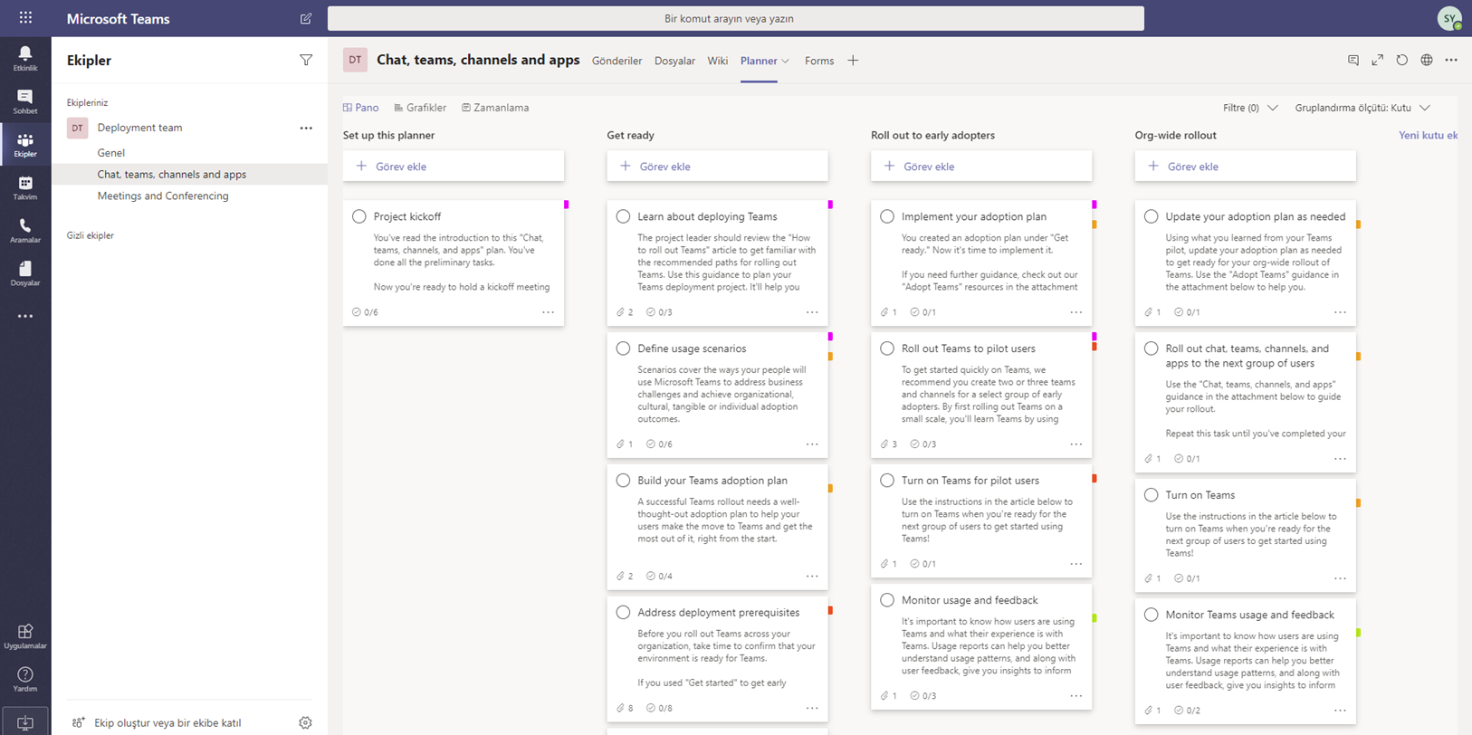Click the red label on Address deployment prerequisites

(x=830, y=611)
